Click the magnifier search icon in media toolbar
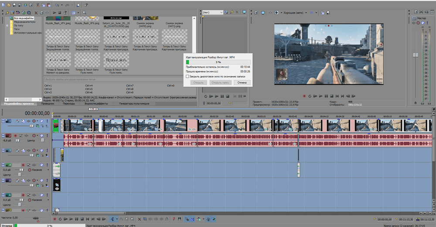The image size is (436, 227). [84, 13]
